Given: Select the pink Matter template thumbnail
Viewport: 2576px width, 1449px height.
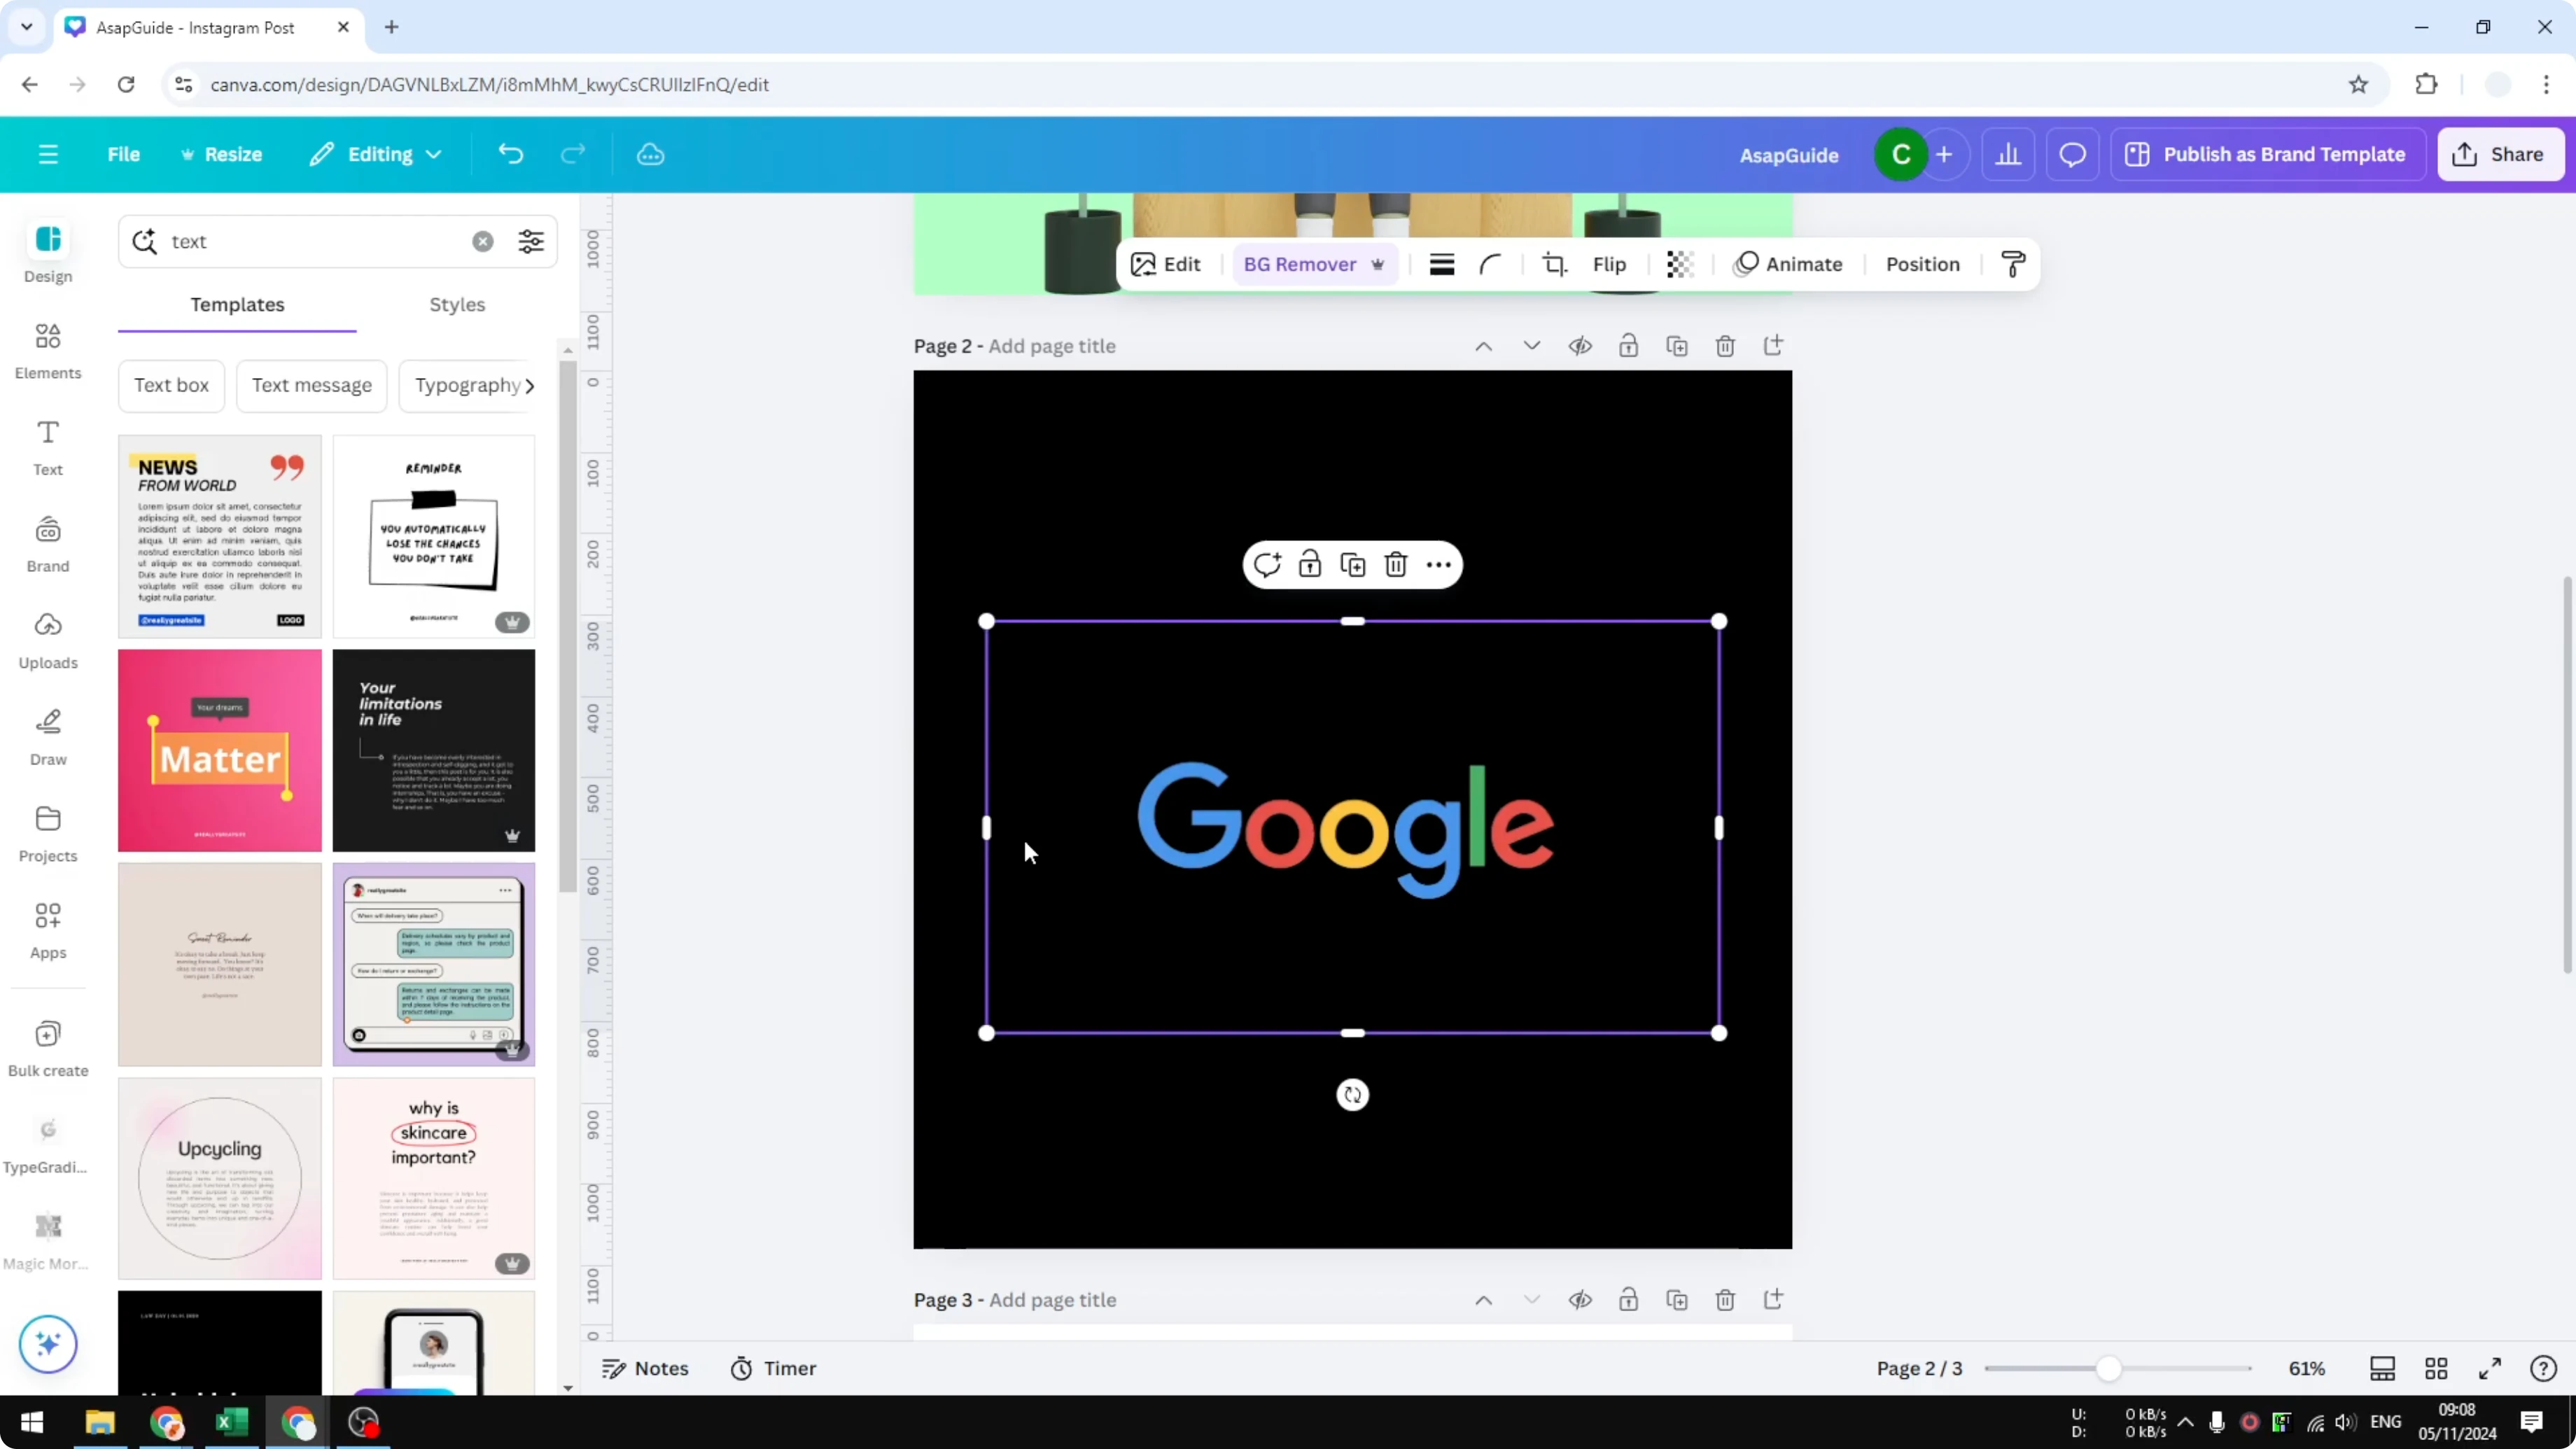Looking at the screenshot, I should [x=219, y=750].
